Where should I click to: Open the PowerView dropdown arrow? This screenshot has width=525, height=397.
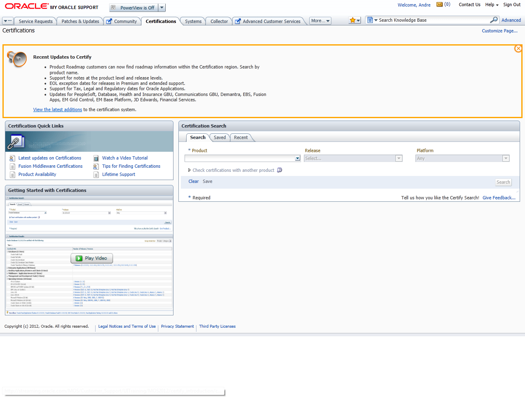[x=162, y=8]
